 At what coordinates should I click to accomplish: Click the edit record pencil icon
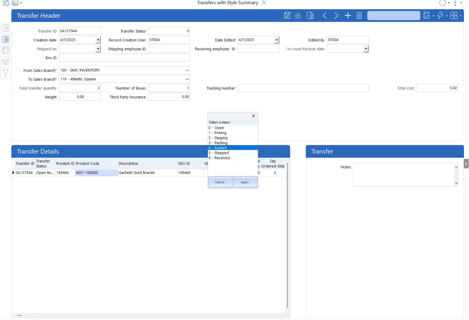click(x=287, y=15)
